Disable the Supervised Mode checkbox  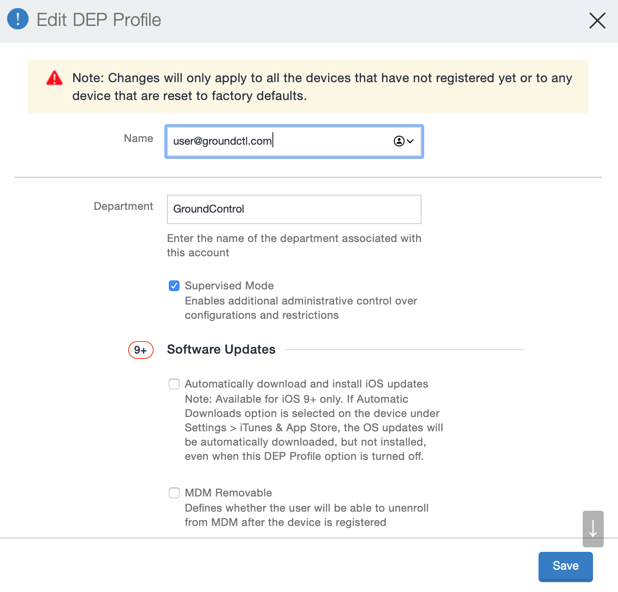pyautogui.click(x=174, y=286)
